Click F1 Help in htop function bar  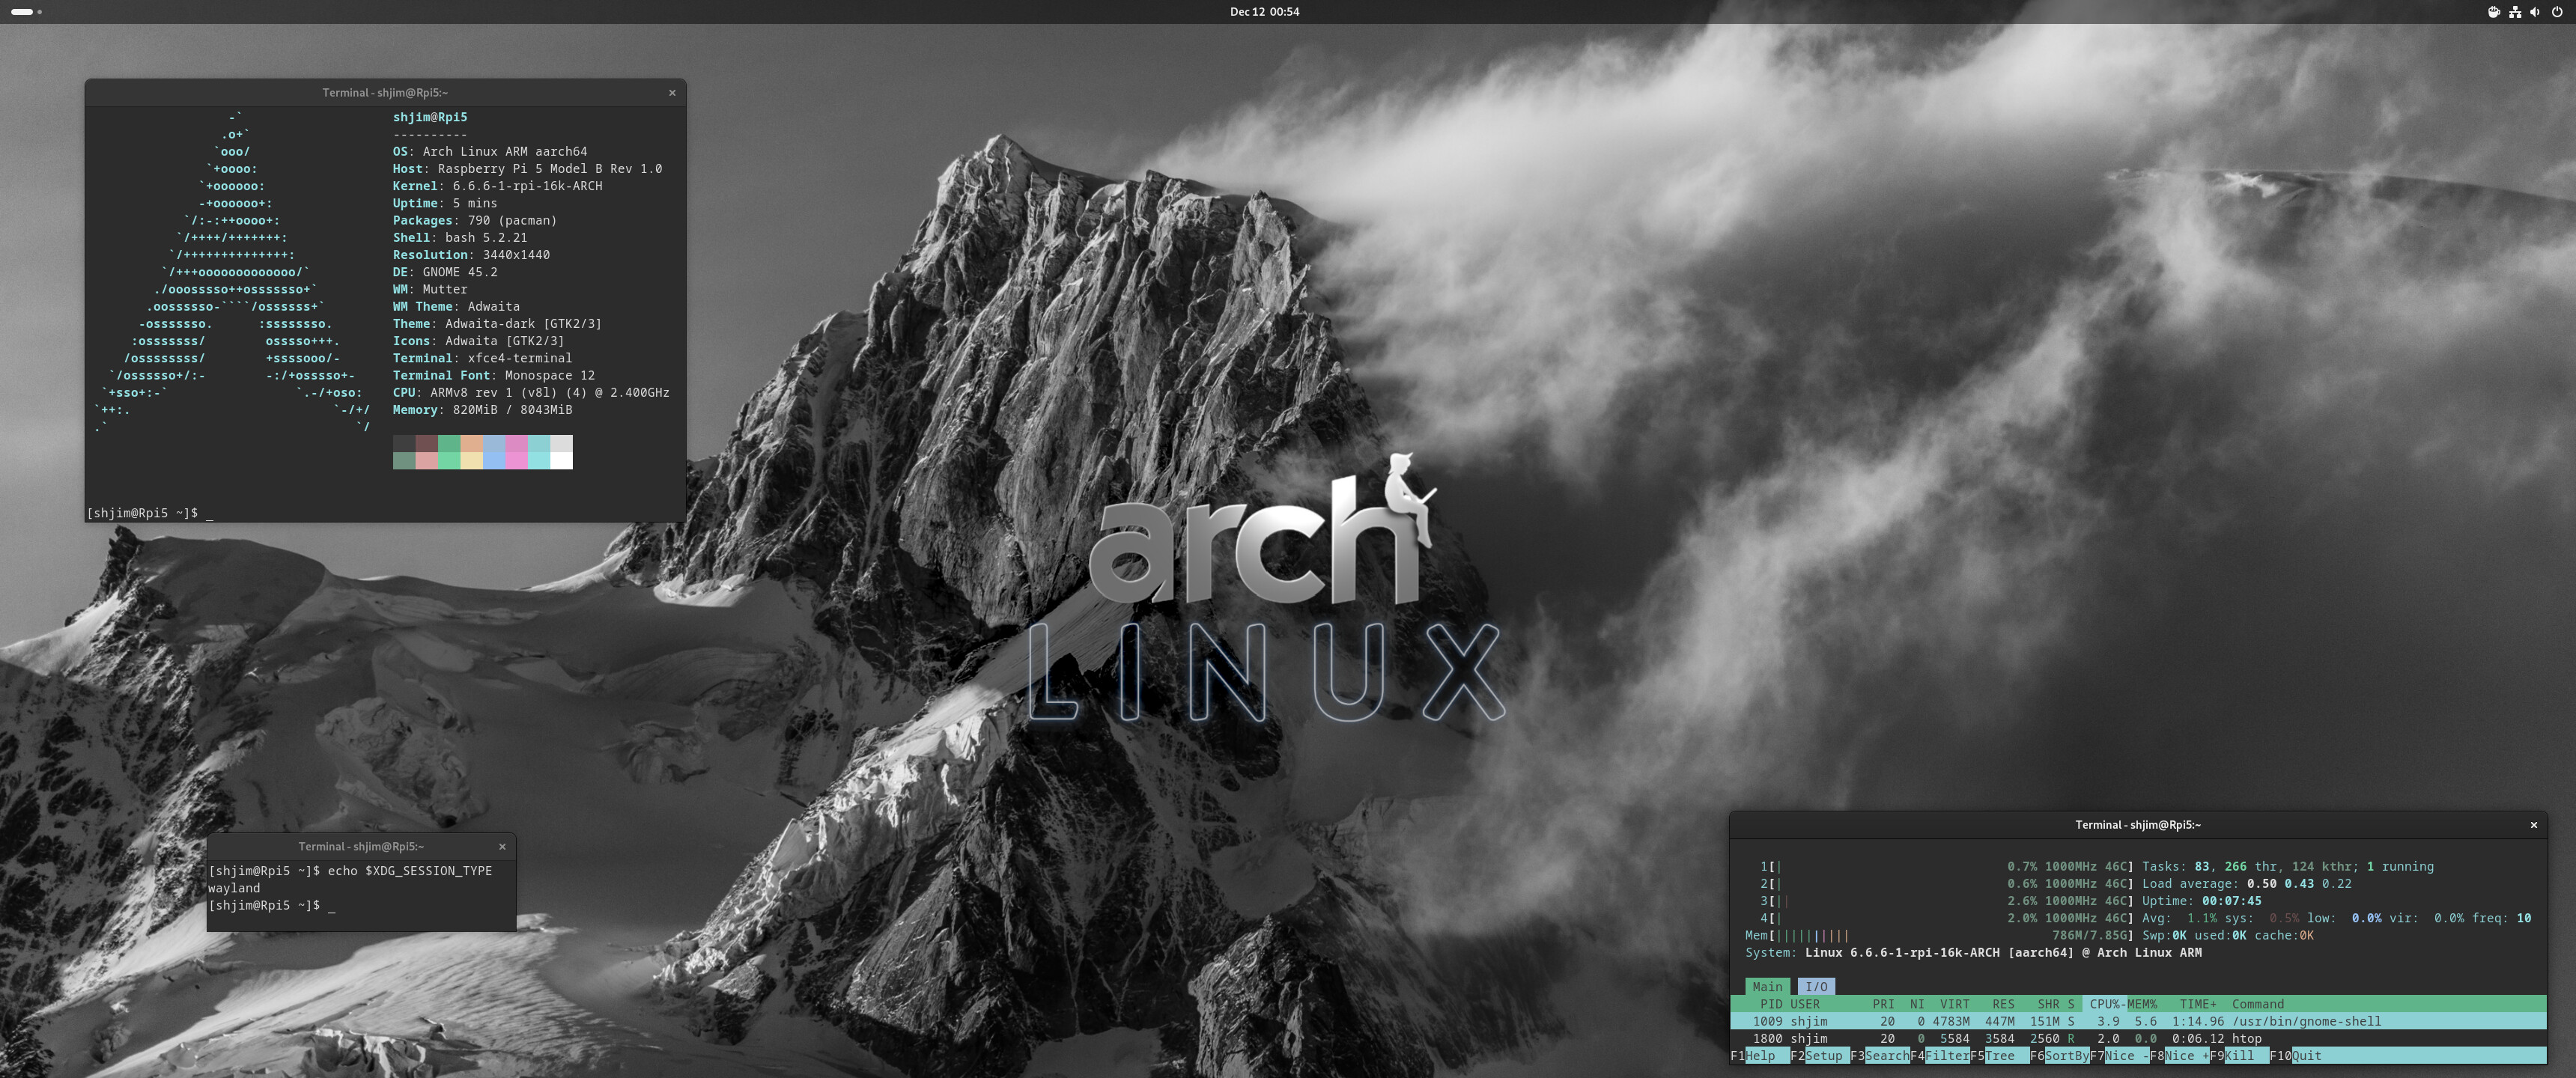tap(1760, 1055)
